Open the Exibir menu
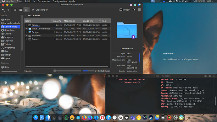Screen dimensions: 217x122 pyautogui.click(x=28, y=1)
